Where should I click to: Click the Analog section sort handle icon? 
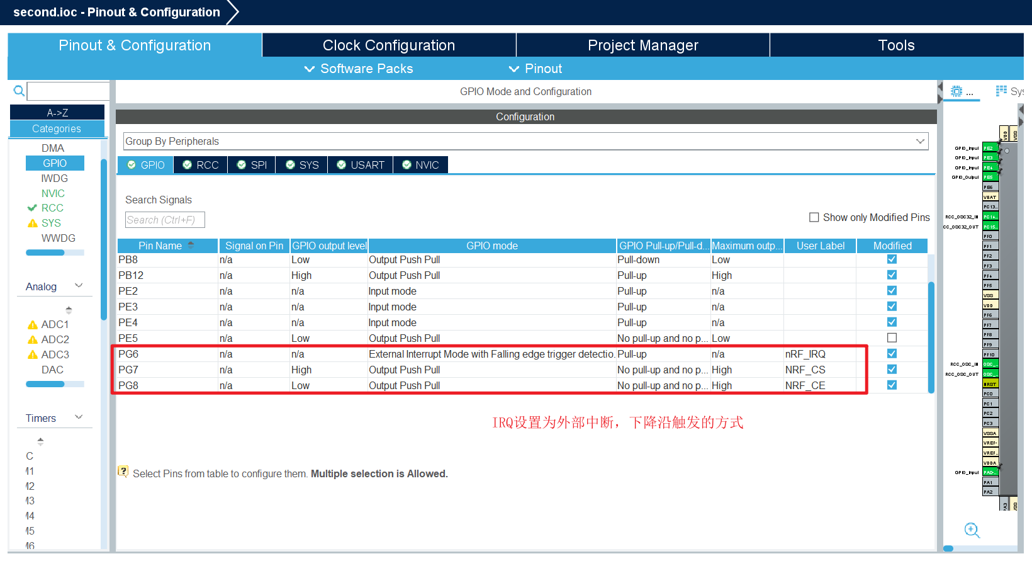(x=69, y=310)
